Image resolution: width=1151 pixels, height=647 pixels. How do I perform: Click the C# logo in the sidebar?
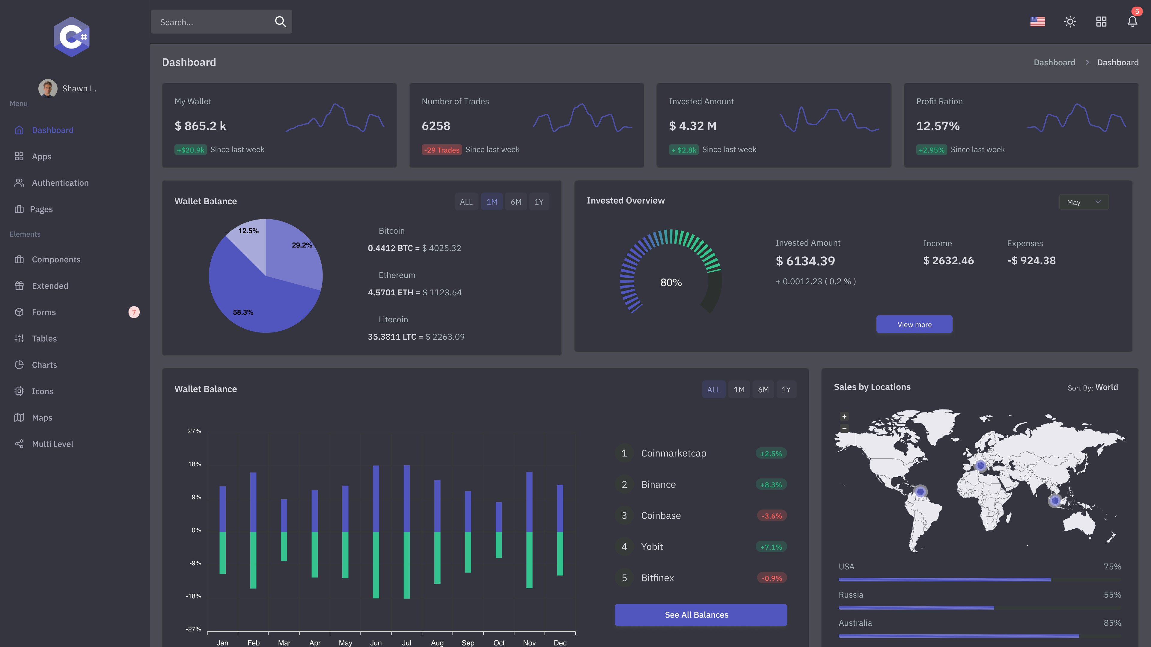[72, 37]
